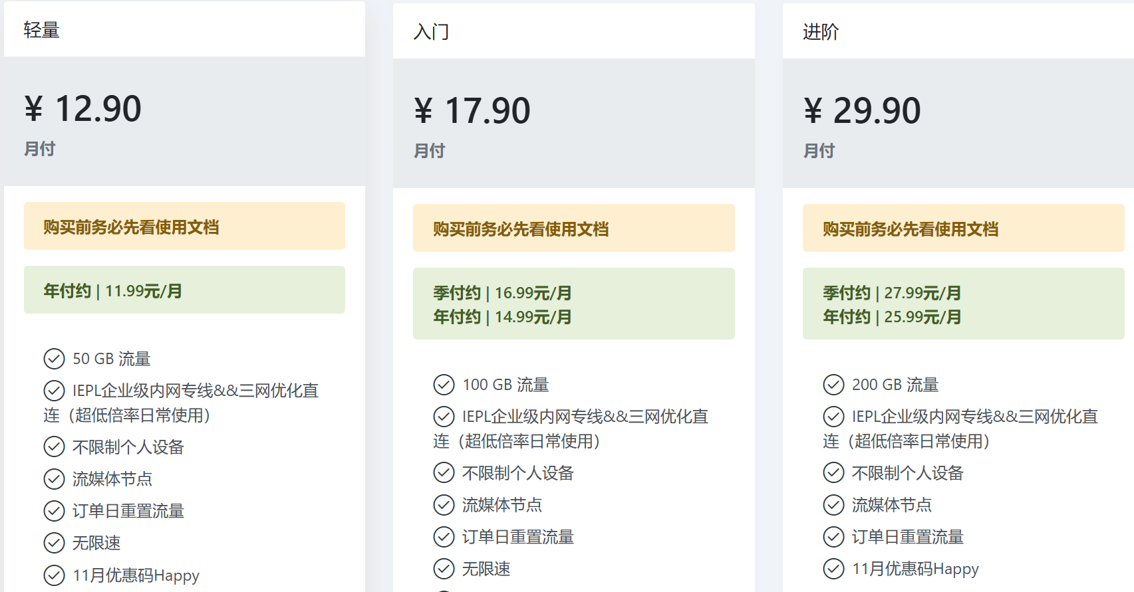Click check icon next to 进阶 plan's 订单日重置流量
1134x592 pixels.
[x=833, y=537]
